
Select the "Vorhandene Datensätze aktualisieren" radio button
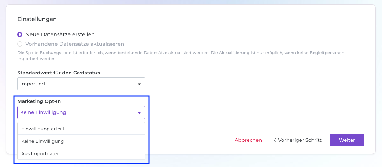point(20,44)
